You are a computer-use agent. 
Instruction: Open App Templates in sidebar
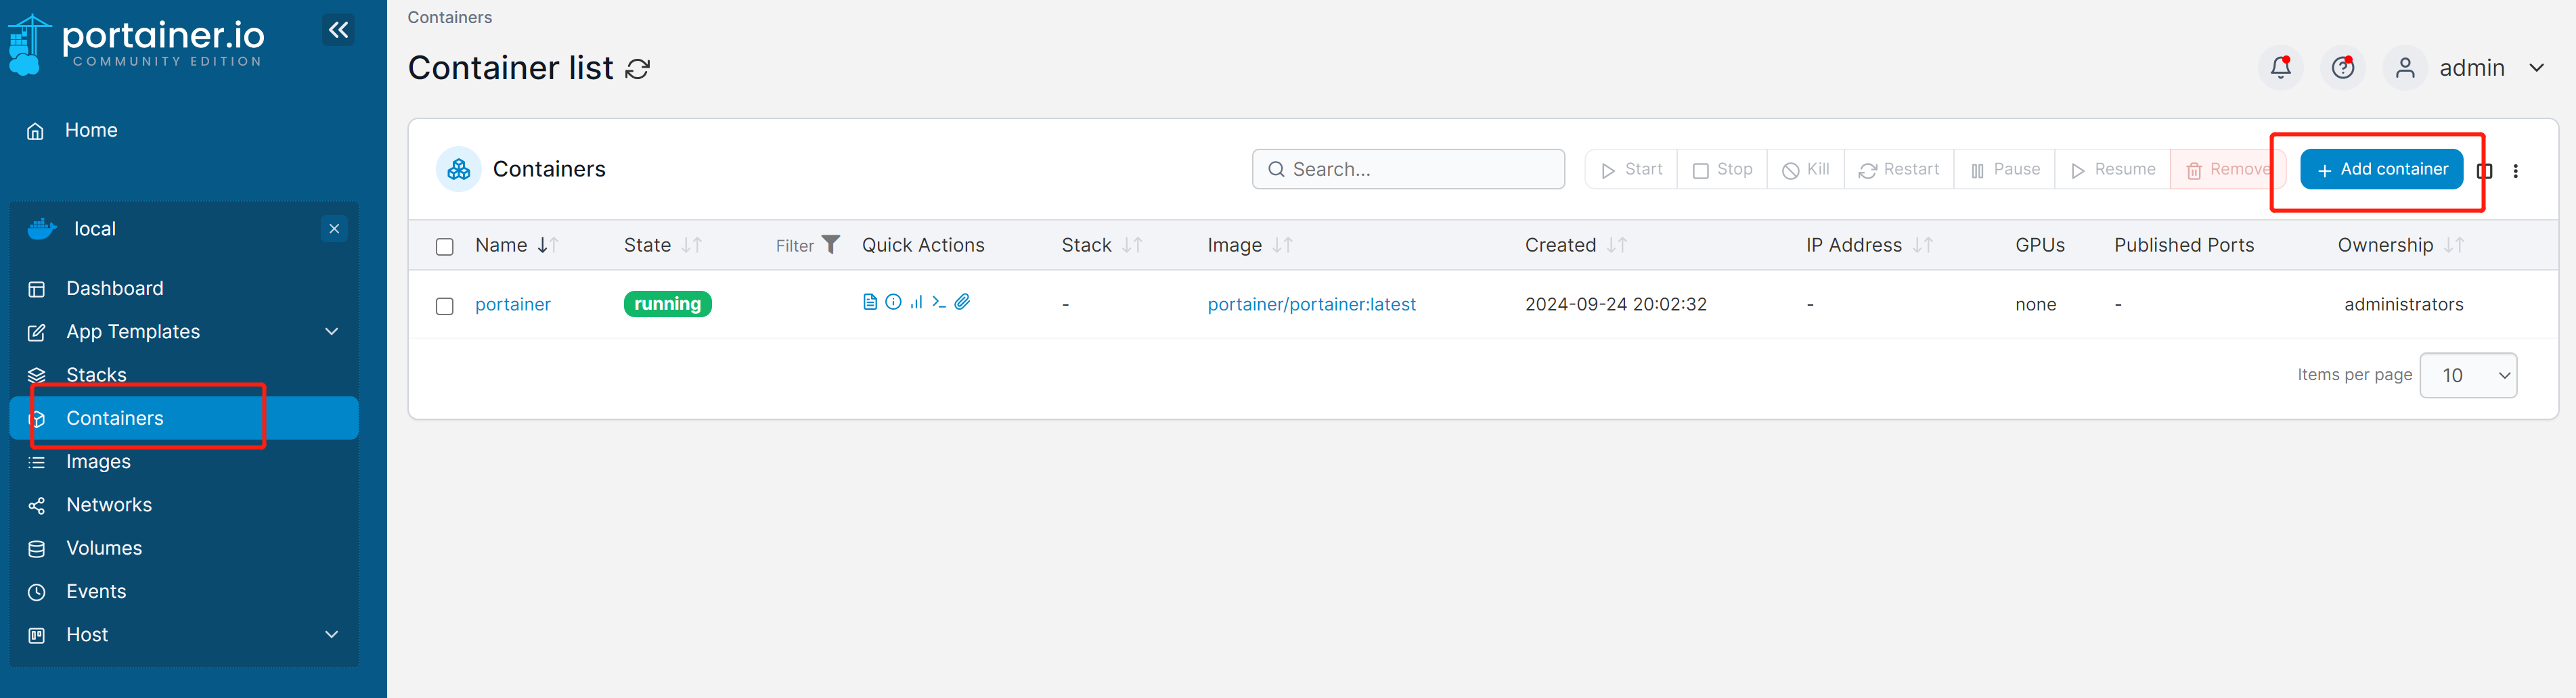click(133, 331)
